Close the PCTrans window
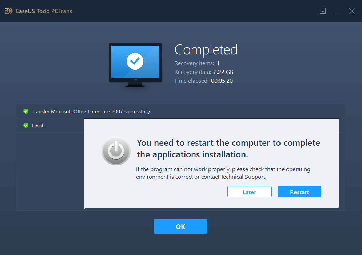Screen dimensions: 362x255 [x=351, y=11]
